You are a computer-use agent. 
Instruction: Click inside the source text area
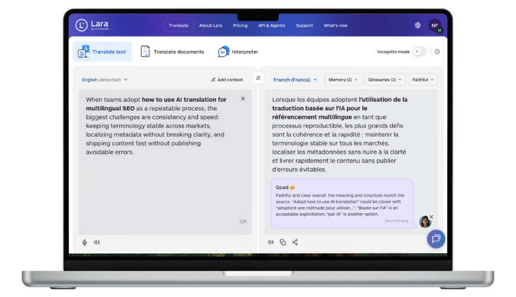tap(165, 162)
